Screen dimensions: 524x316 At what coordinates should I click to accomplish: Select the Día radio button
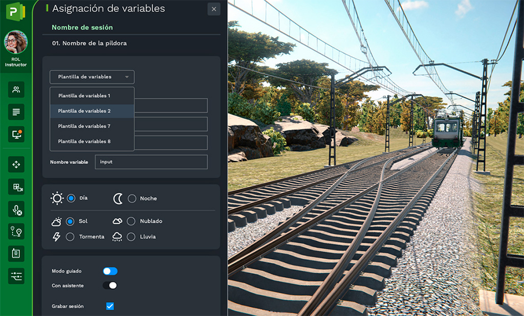tap(71, 198)
